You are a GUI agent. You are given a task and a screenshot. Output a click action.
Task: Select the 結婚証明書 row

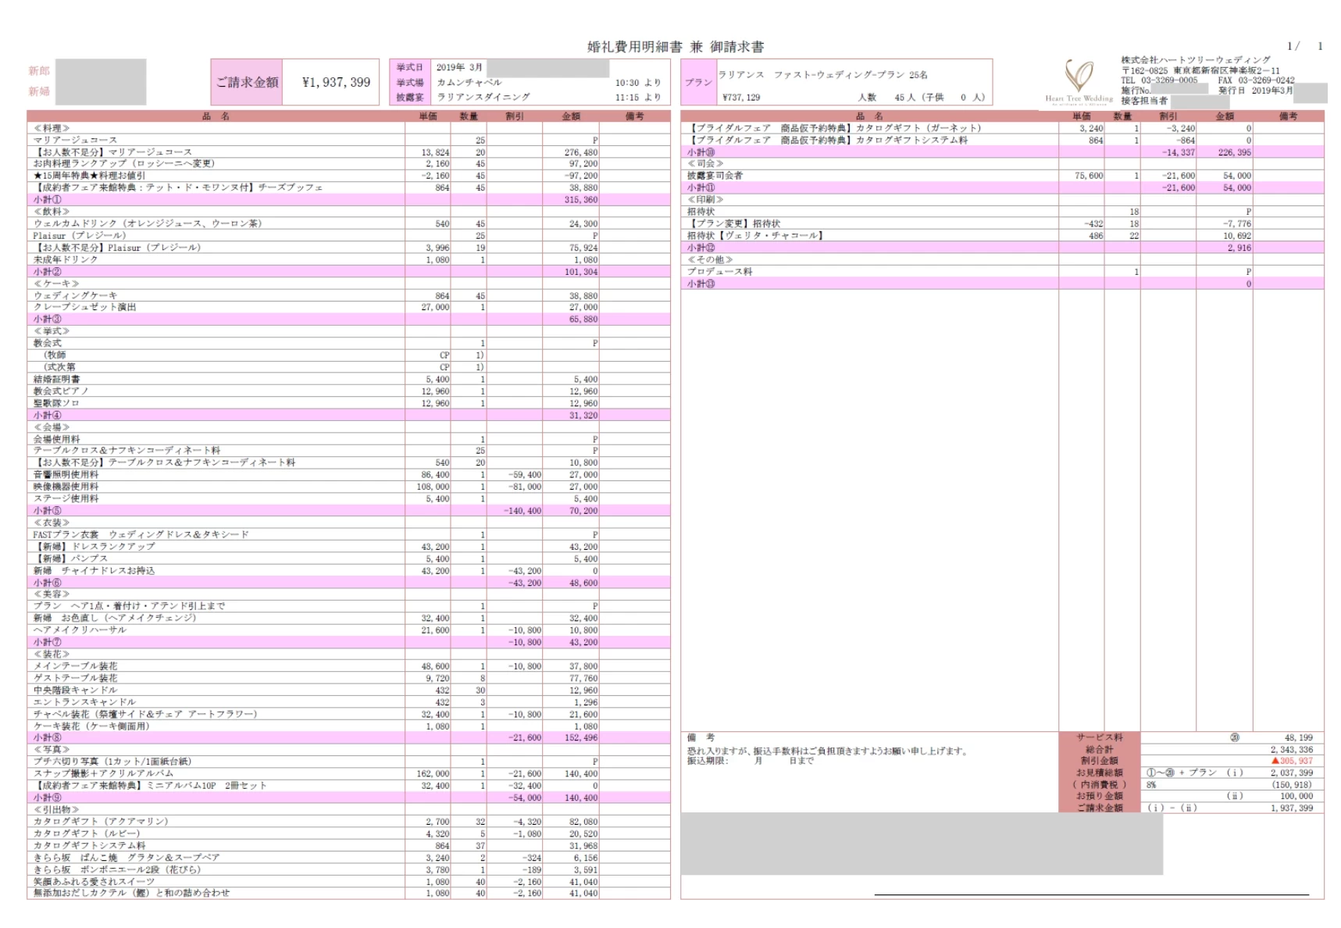[348, 380]
